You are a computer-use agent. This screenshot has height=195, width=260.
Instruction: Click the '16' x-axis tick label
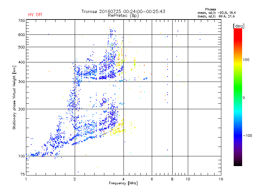221,179
